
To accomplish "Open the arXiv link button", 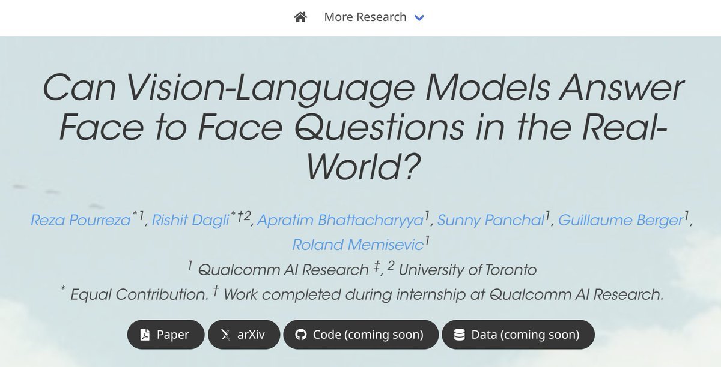I will click(x=244, y=335).
